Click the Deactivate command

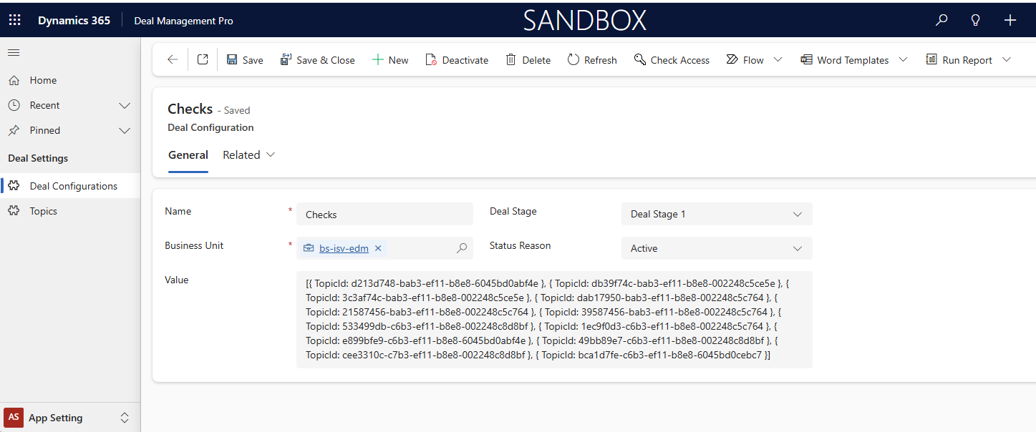tap(457, 60)
